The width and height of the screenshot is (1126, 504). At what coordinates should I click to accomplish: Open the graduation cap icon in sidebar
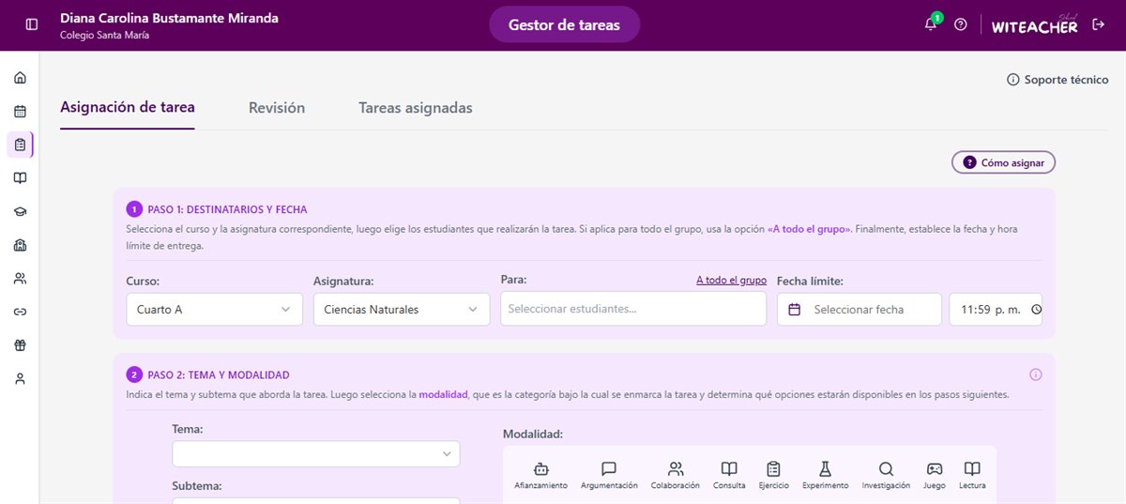[20, 212]
